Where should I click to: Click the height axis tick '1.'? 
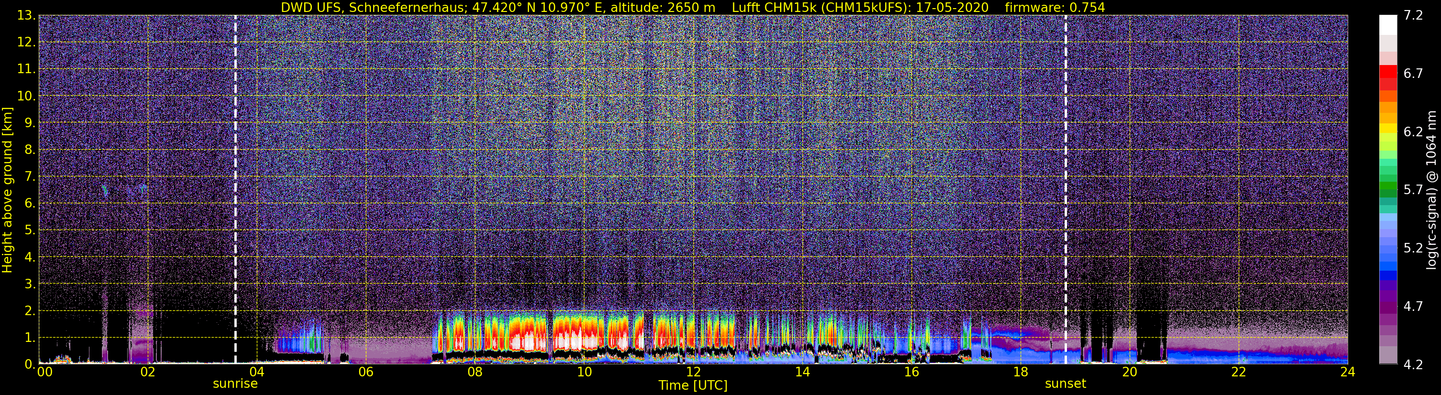point(30,338)
